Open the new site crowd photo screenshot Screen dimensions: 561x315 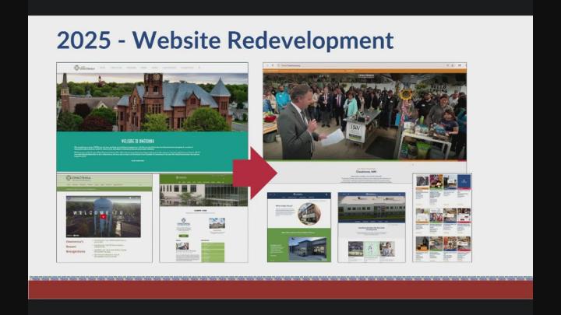(x=365, y=113)
